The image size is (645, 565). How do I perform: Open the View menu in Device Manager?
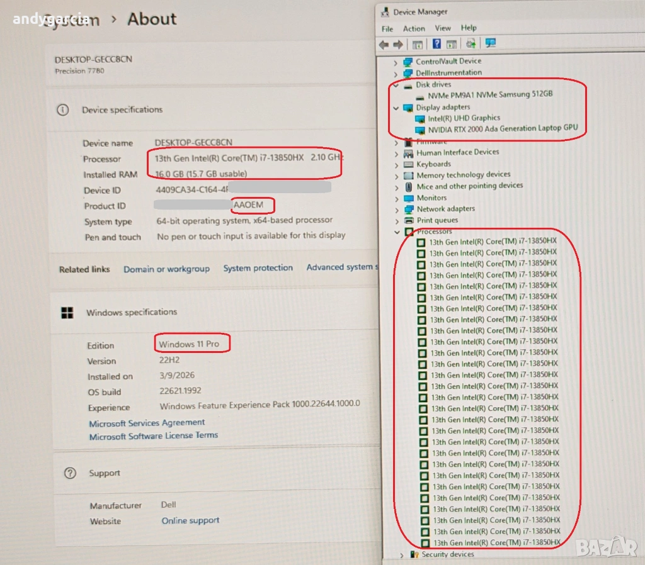point(443,28)
